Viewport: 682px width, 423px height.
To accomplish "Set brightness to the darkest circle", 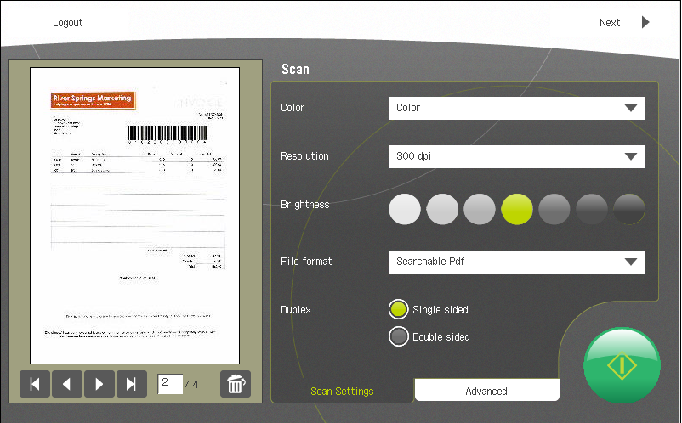I will [629, 209].
